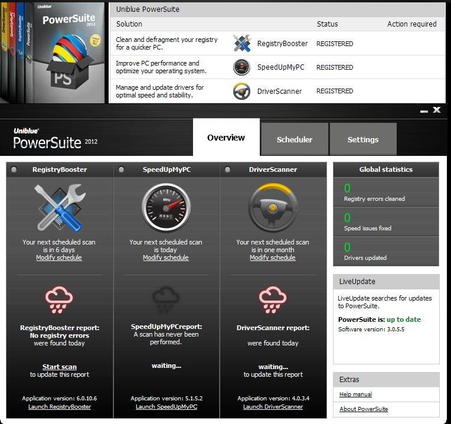
Task: Open the Help manual link
Action: (356, 394)
